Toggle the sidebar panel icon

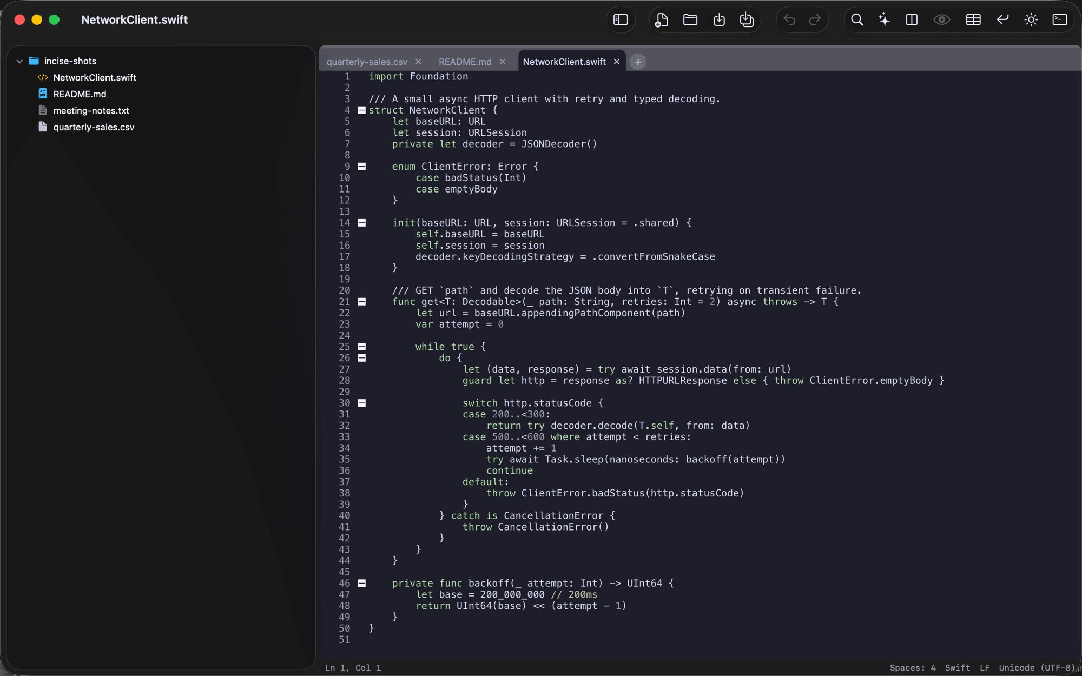tap(621, 20)
